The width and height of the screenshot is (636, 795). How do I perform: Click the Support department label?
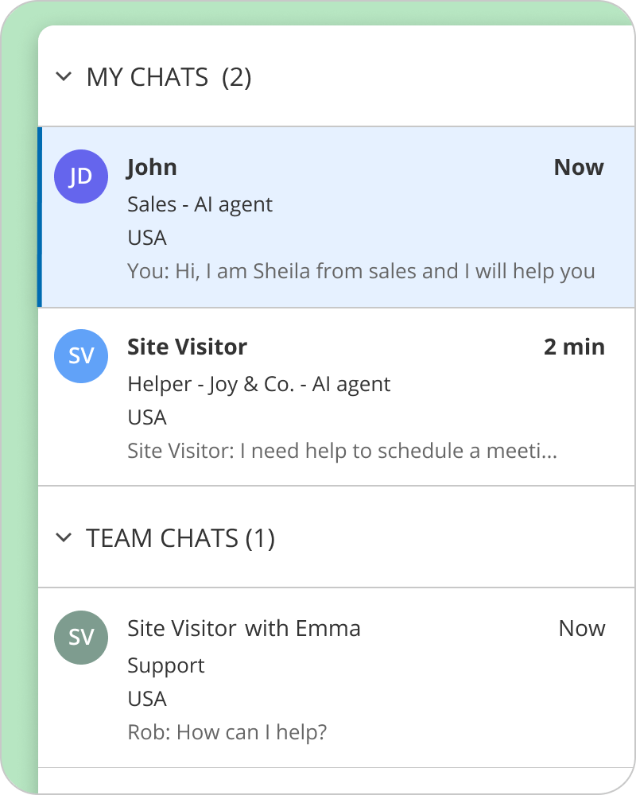tap(166, 666)
